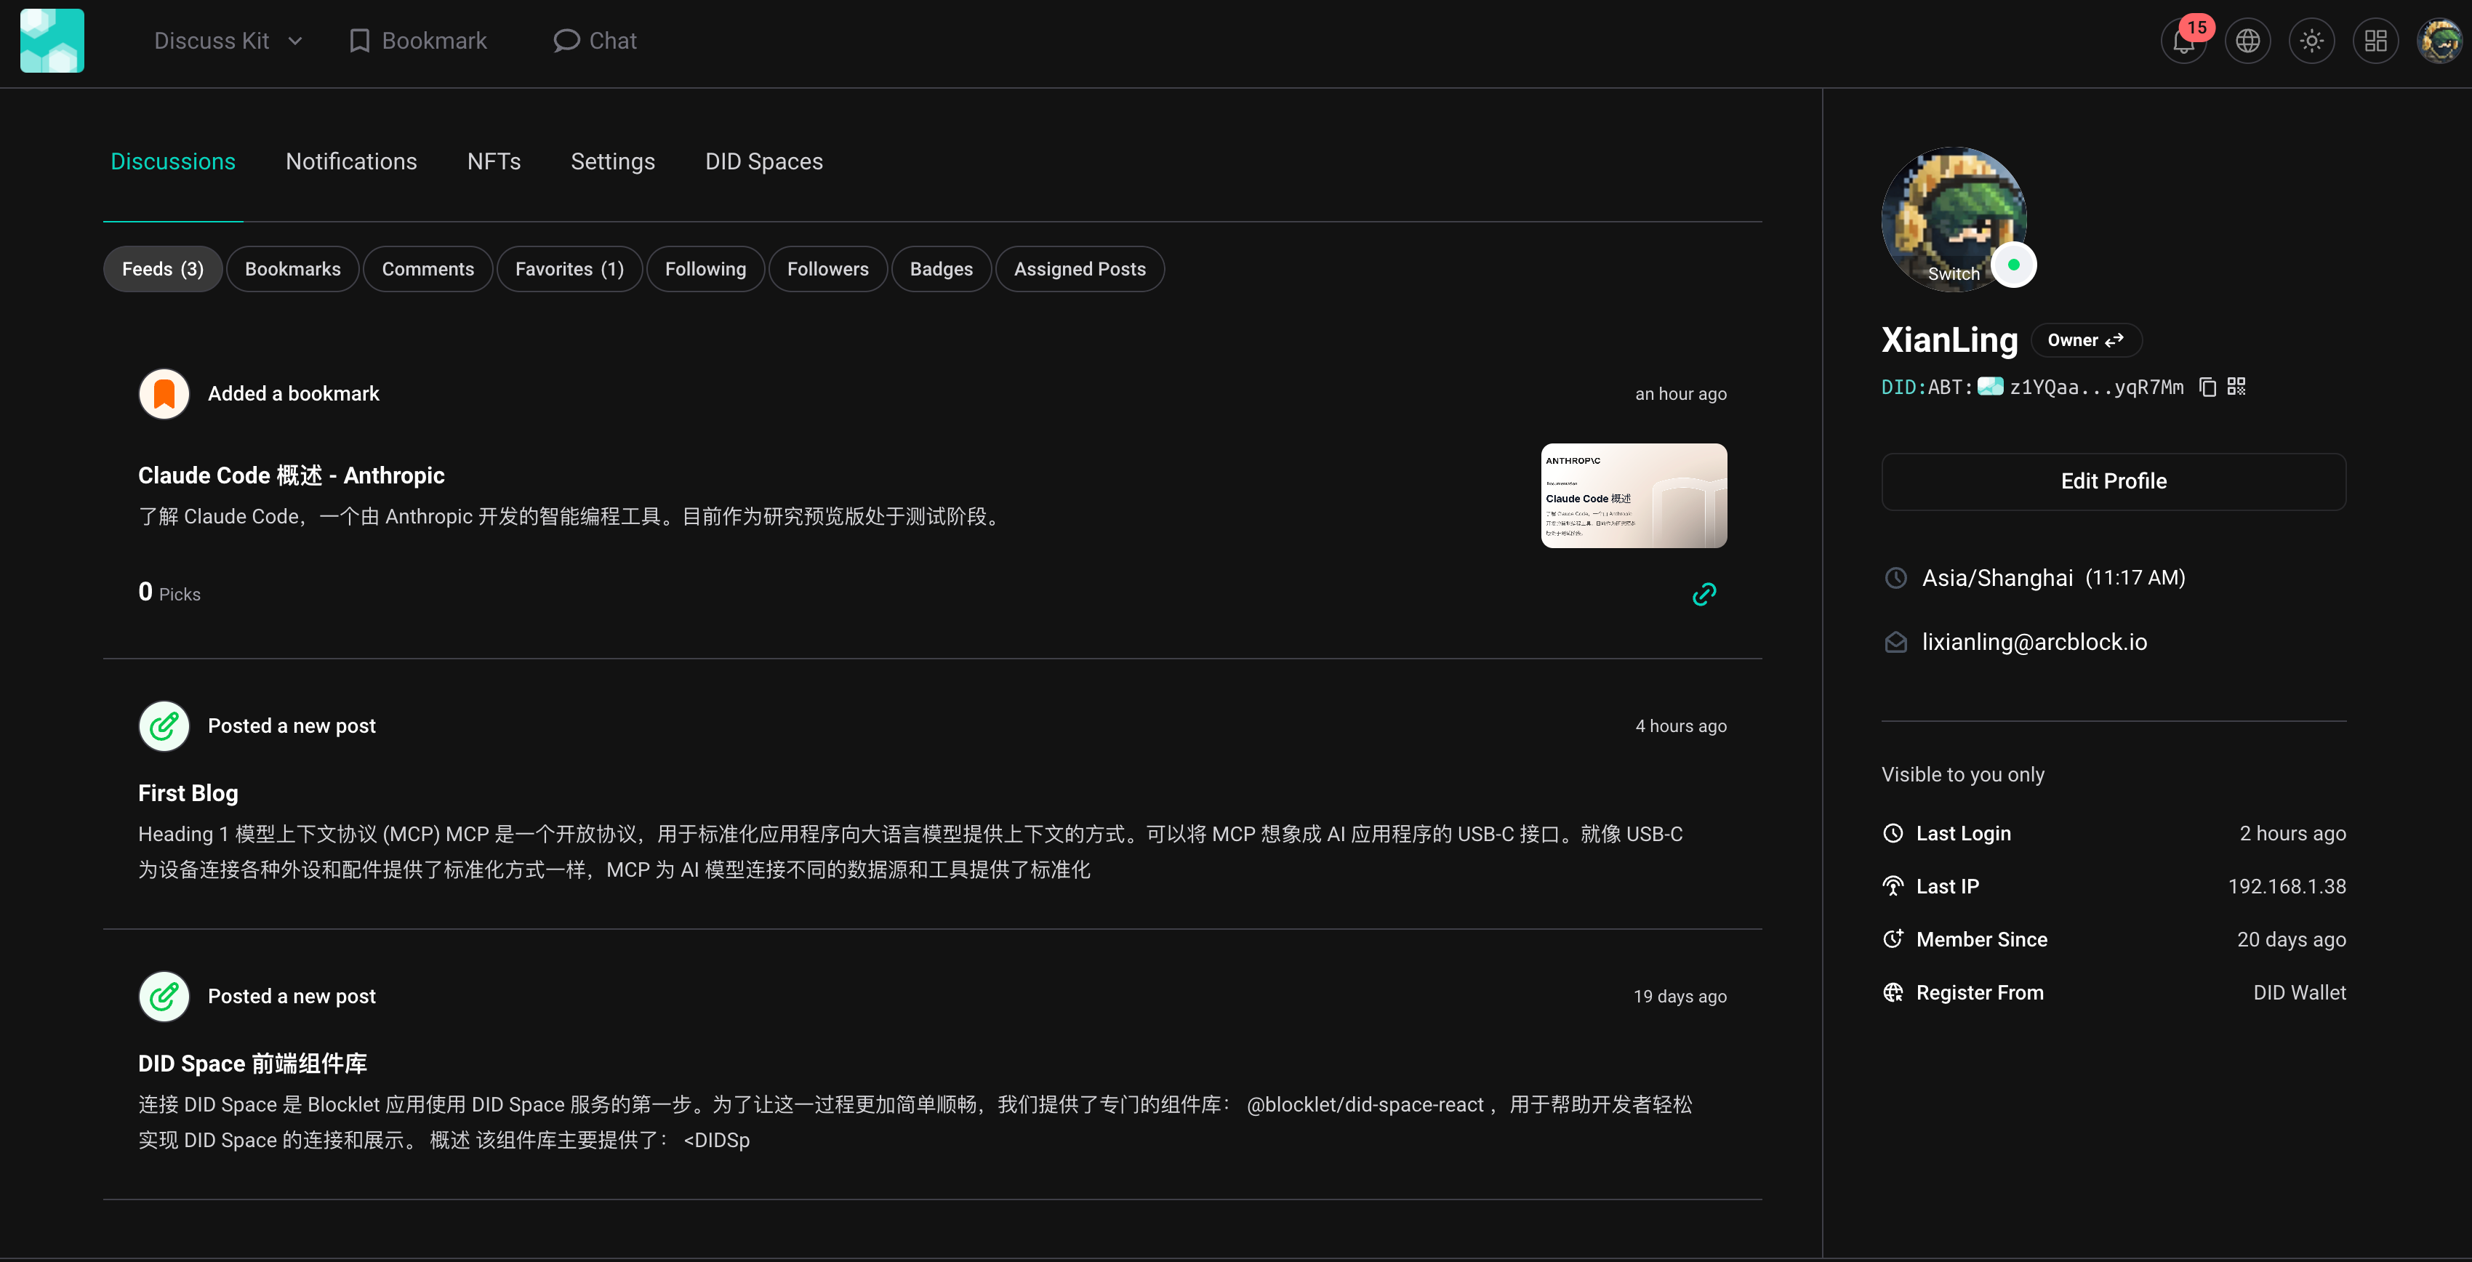The image size is (2472, 1262).
Task: Open Chat in top navigation
Action: pyautogui.click(x=595, y=41)
